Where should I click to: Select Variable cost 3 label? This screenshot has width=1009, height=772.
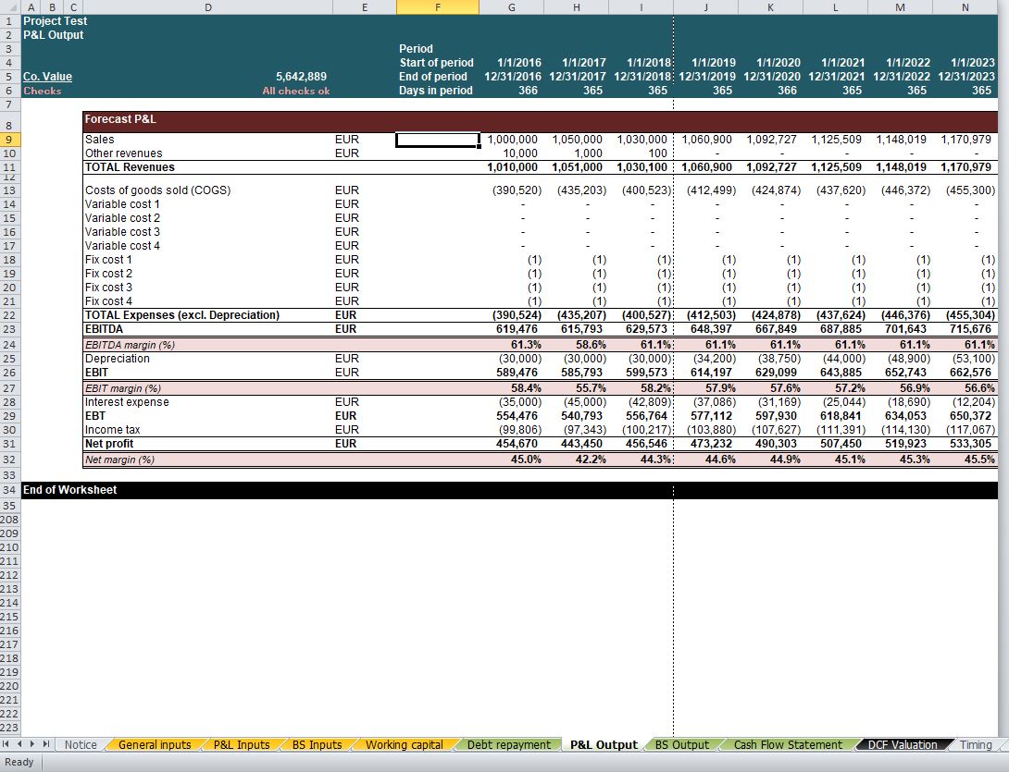pos(122,232)
